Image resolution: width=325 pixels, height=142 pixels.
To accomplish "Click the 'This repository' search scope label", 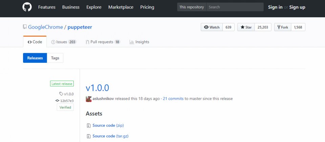I will click(192, 7).
